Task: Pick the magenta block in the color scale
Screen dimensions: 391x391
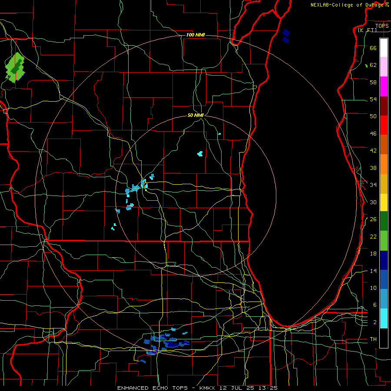Action: 384,86
